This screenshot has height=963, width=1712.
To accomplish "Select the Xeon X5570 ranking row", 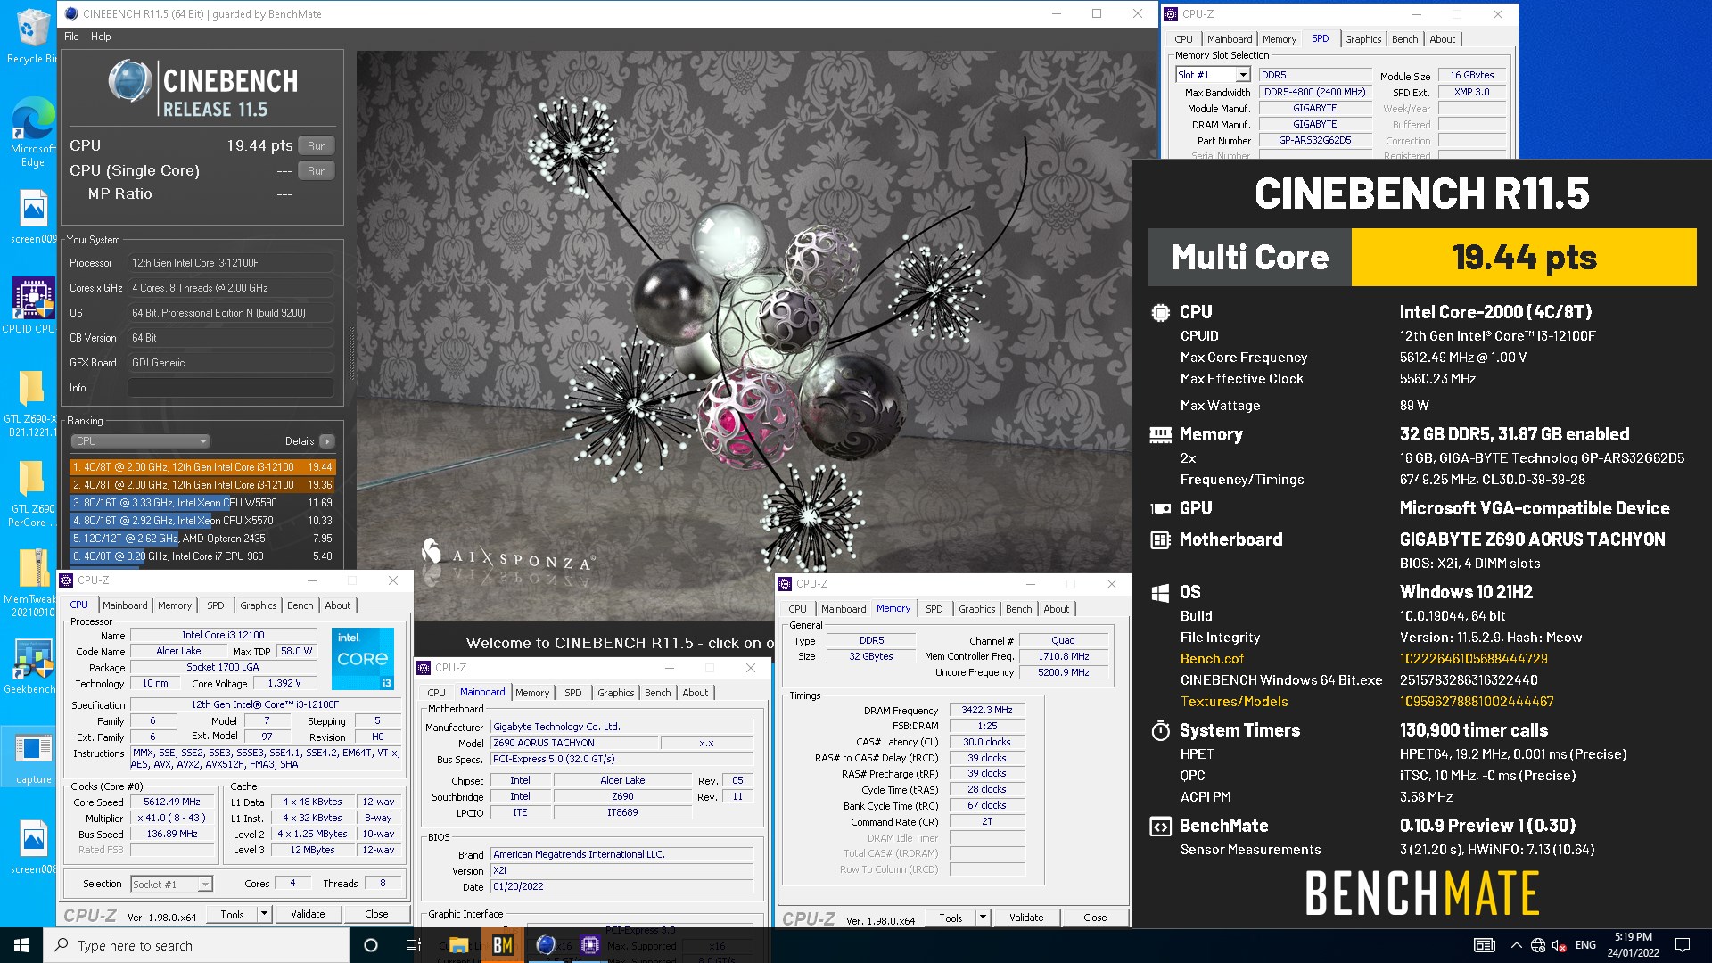I will (x=202, y=521).
